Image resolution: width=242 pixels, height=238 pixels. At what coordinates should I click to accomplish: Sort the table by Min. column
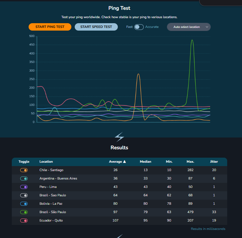tap(169, 162)
